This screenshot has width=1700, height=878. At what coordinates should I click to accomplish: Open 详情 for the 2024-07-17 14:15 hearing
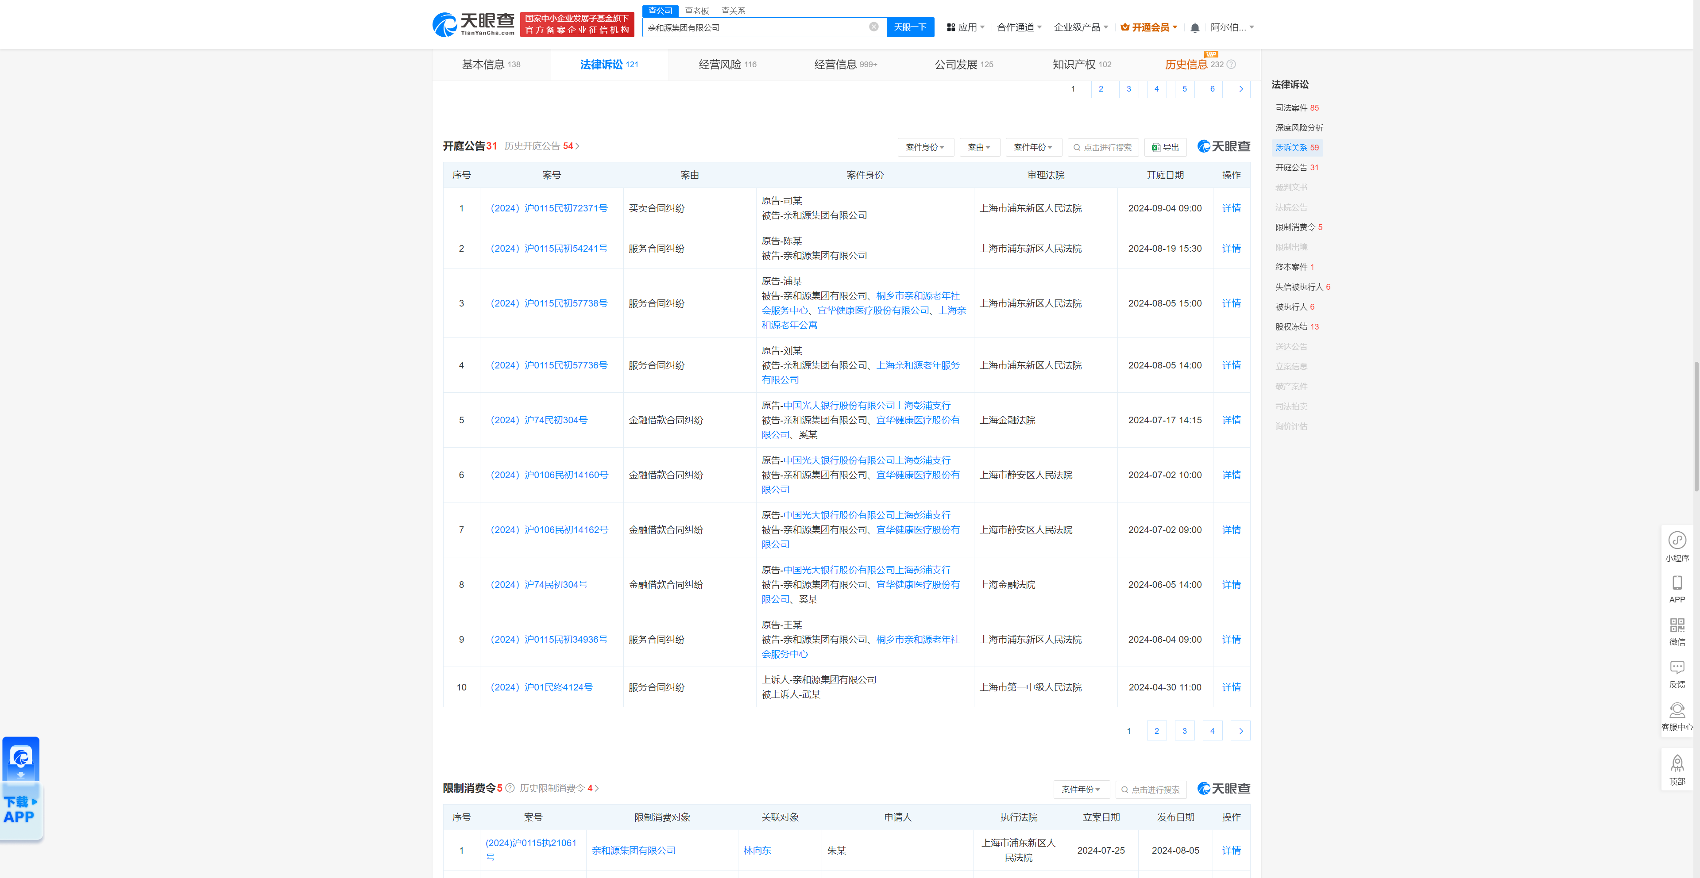coord(1231,420)
